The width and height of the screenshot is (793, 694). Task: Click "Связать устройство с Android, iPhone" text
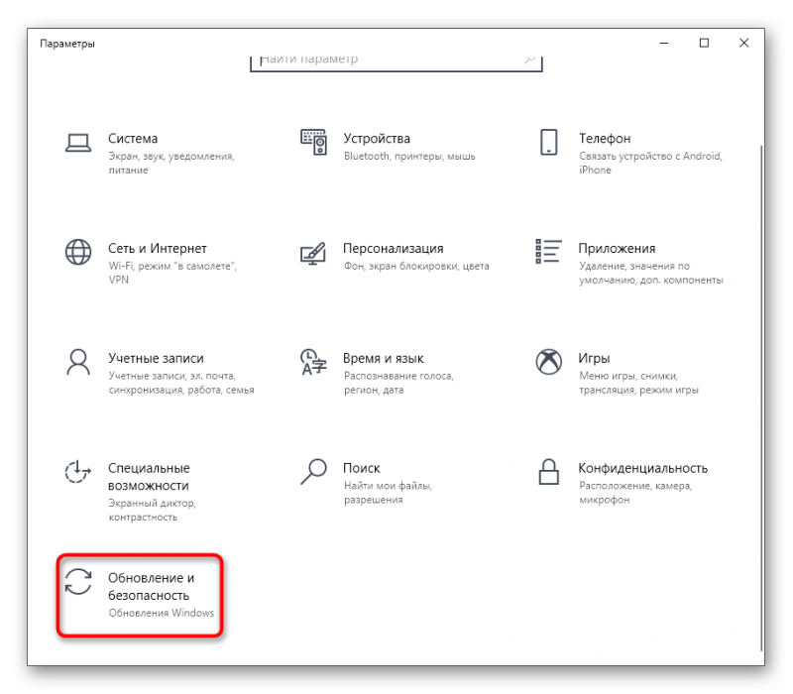pyautogui.click(x=651, y=163)
